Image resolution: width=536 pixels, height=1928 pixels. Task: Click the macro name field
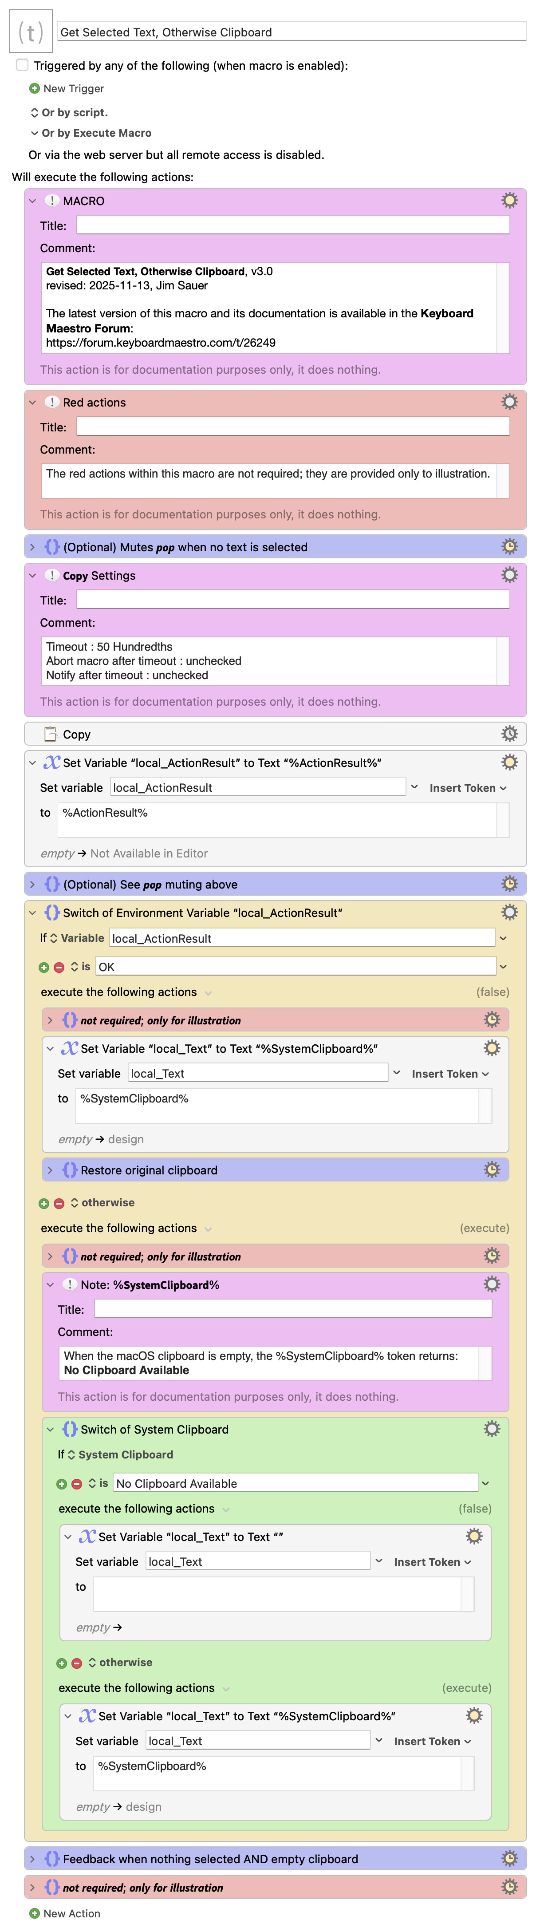click(291, 32)
